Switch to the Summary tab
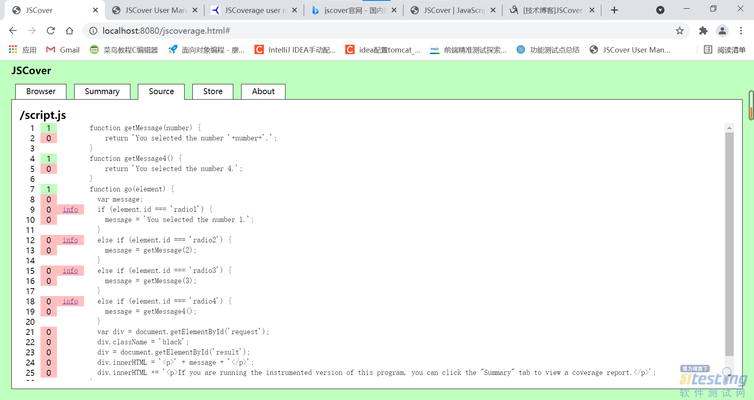754x400 pixels. pos(102,91)
